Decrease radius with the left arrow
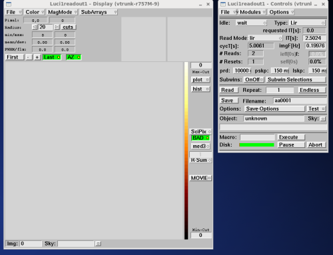This screenshot has width=333, height=255. 35,27
